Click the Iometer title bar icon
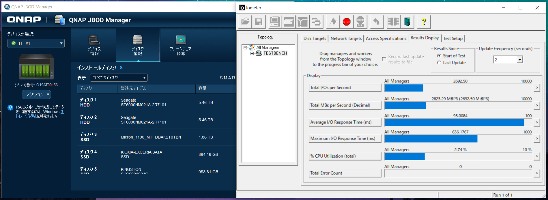Image resolution: width=548 pixels, height=200 pixels. tap(242, 8)
